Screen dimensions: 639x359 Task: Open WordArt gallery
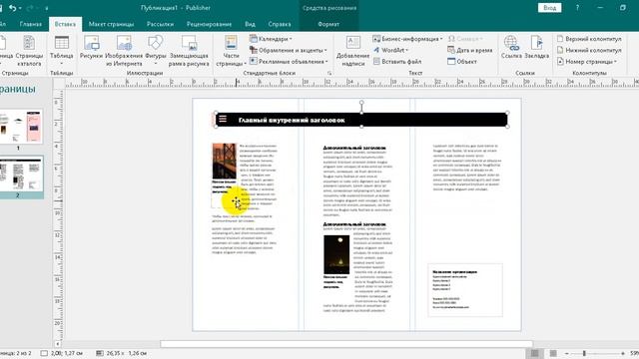coord(391,50)
